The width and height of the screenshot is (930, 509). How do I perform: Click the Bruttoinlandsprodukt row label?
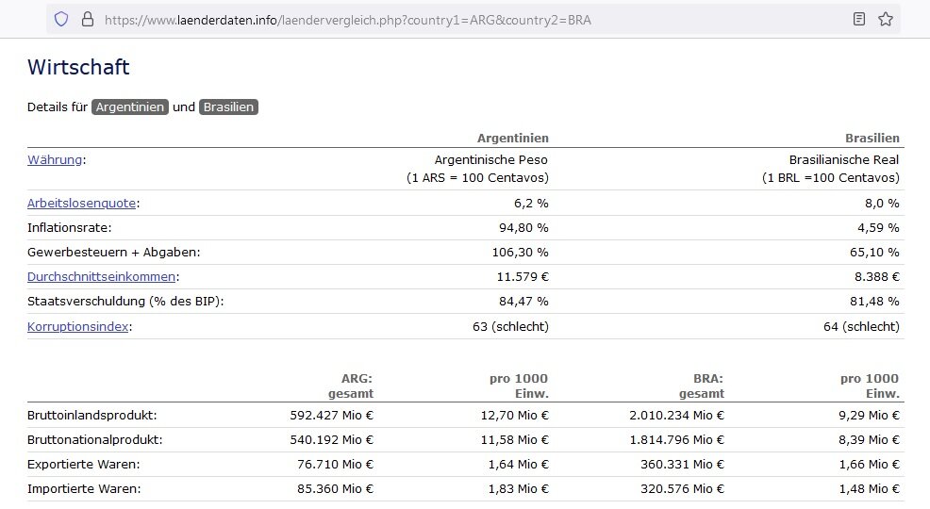pos(91,415)
